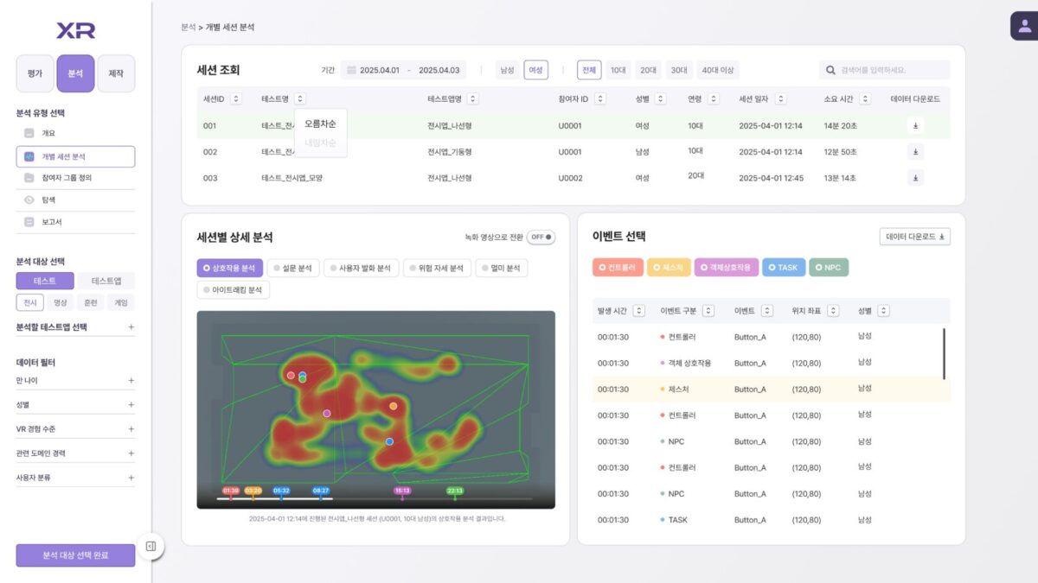1038x583 pixels.
Task: Expand the 만 나이 data filter
Action: tap(131, 380)
